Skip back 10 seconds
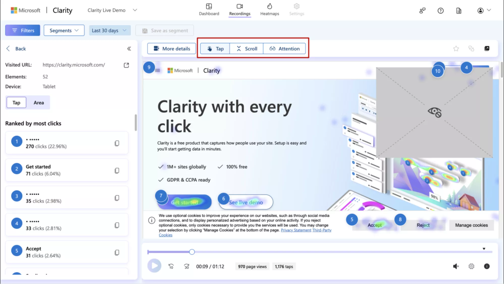The width and height of the screenshot is (504, 284). point(171,266)
